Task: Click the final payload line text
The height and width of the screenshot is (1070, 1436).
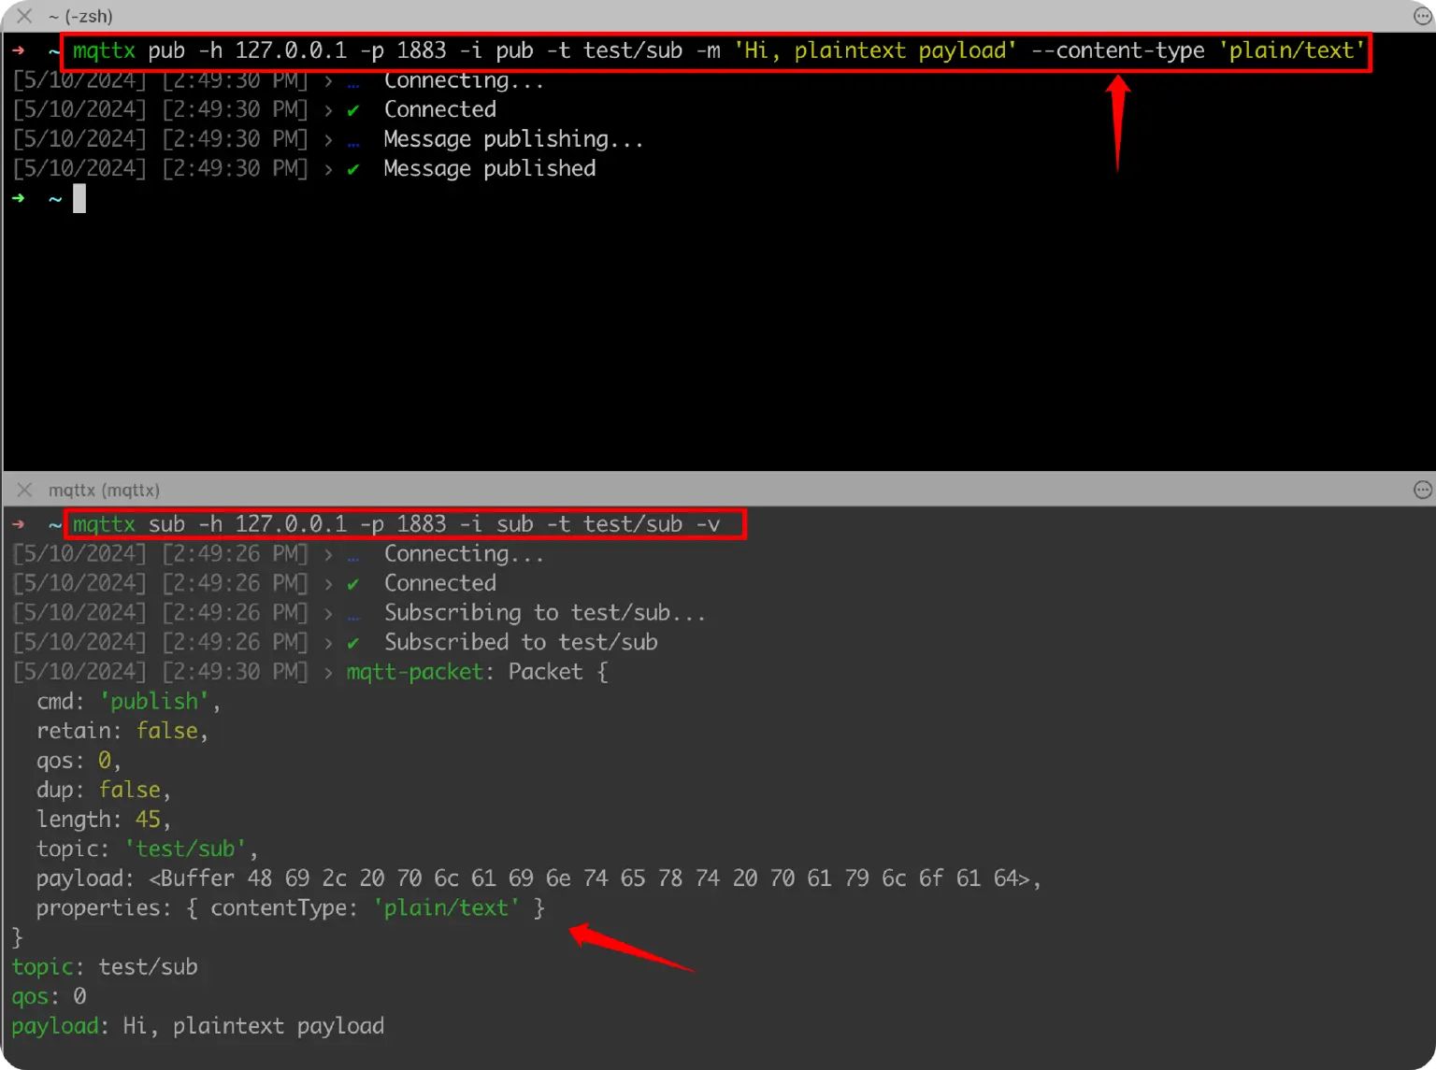Action: click(x=252, y=1026)
